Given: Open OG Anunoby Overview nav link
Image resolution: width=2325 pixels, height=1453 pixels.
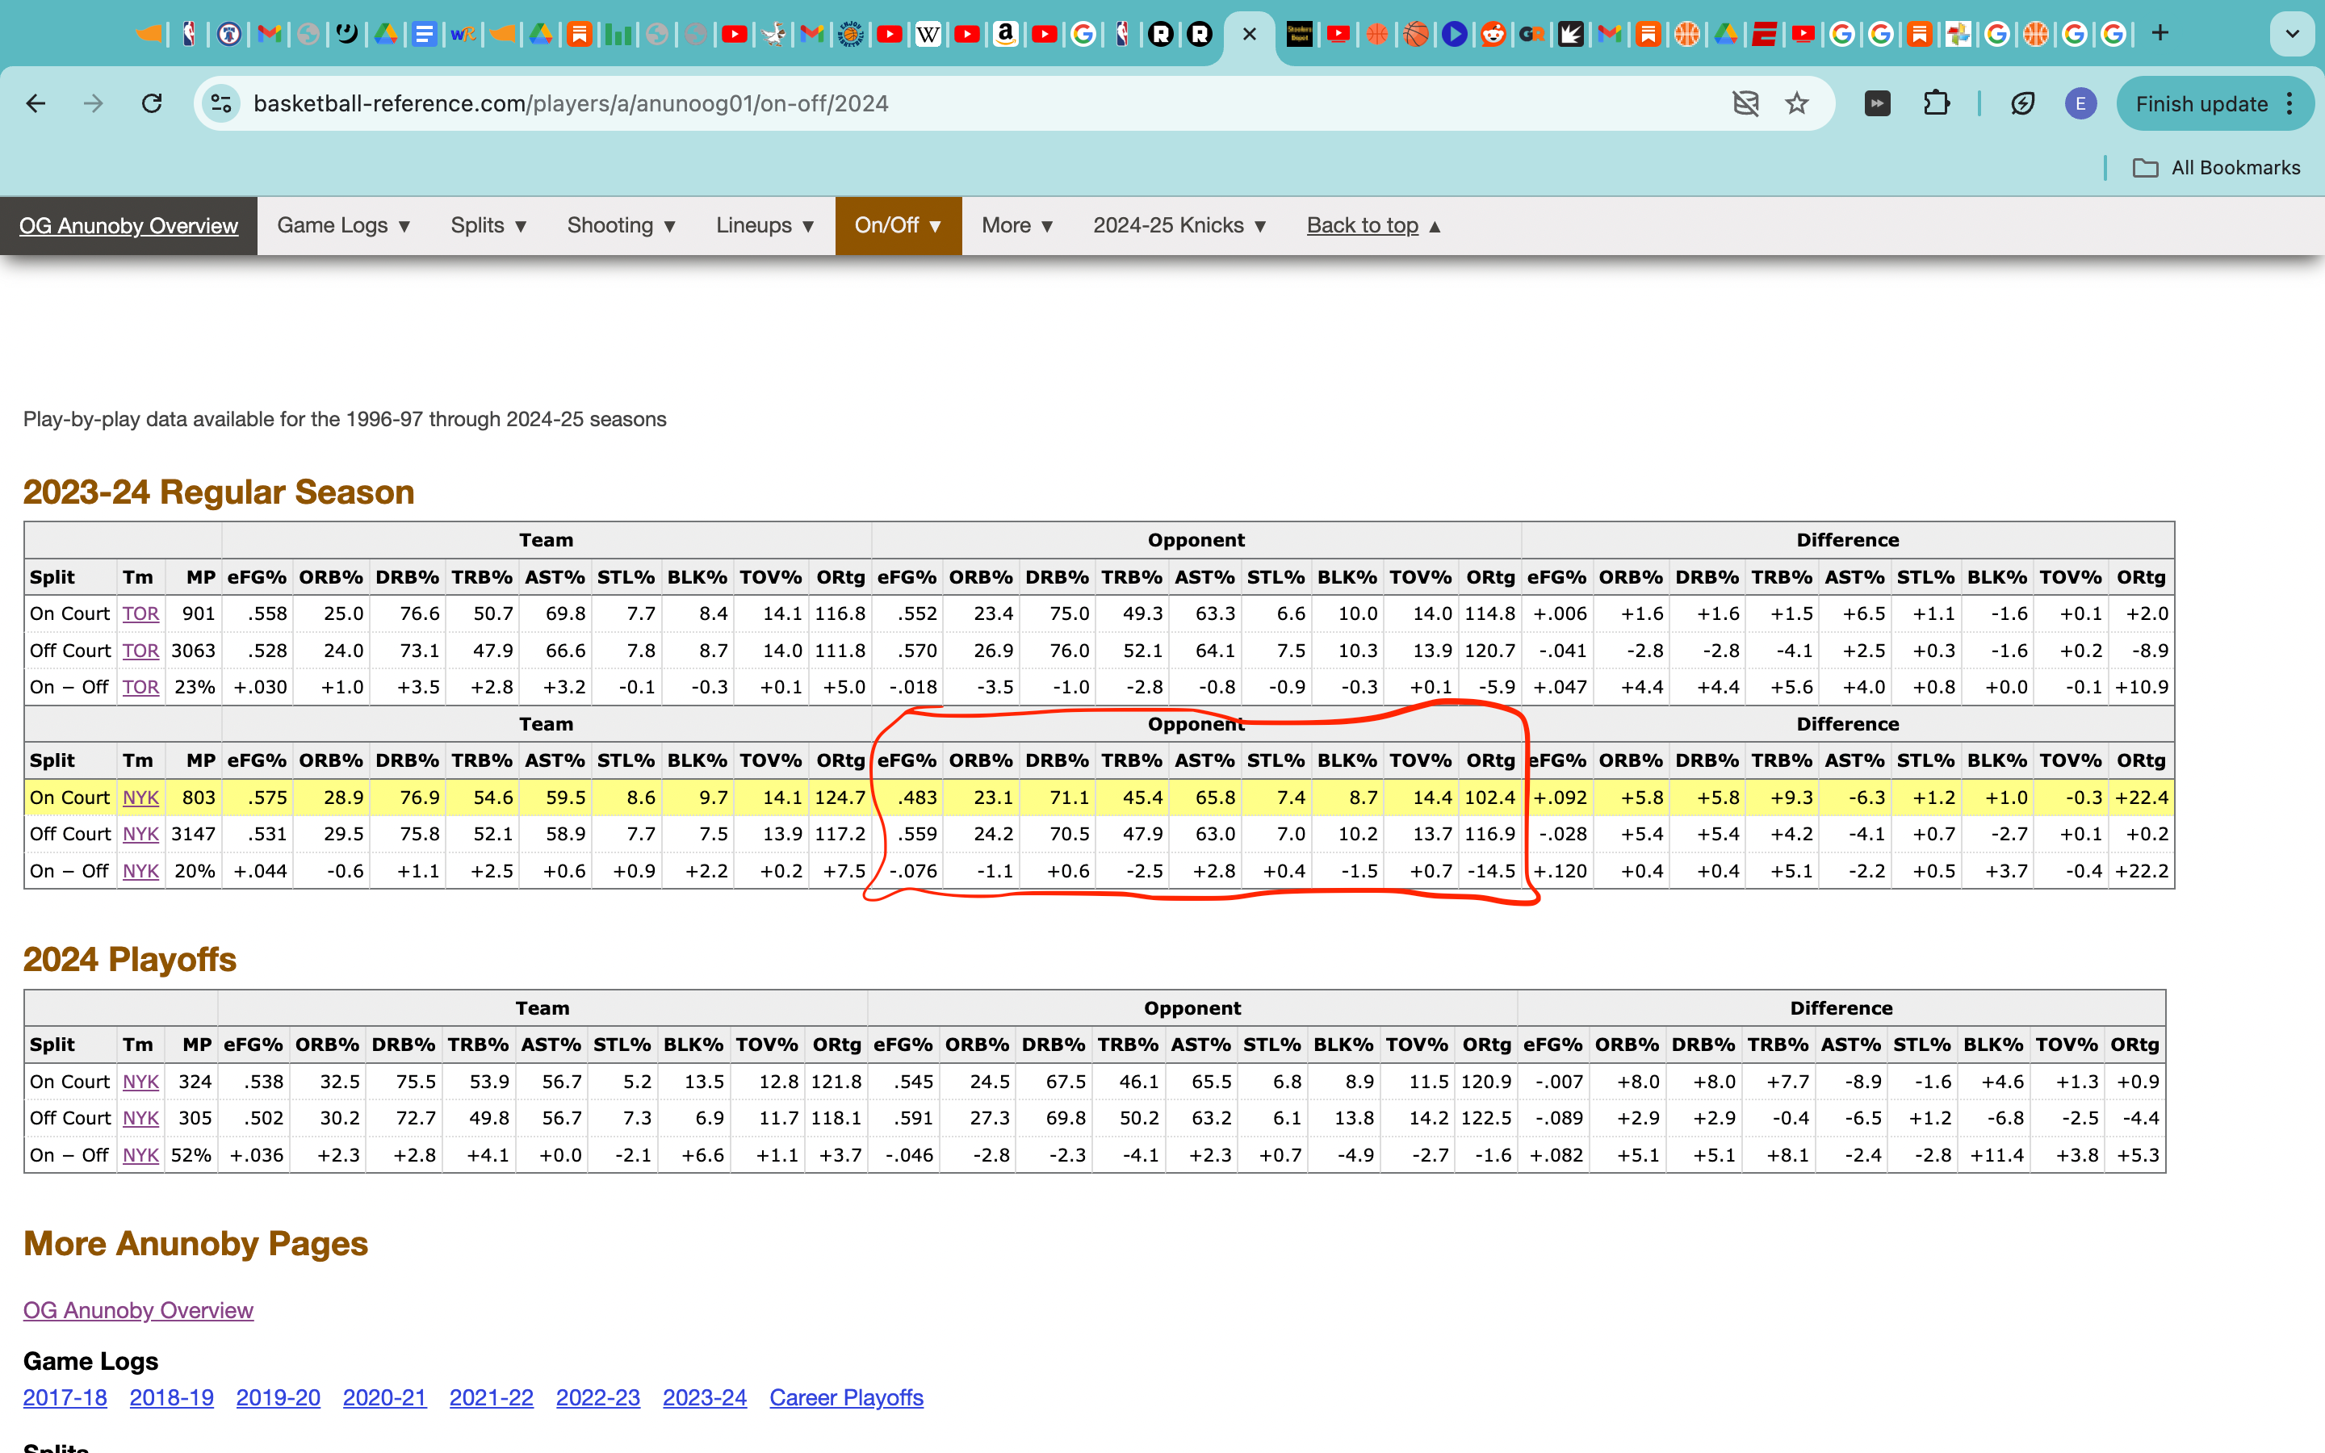Looking at the screenshot, I should (x=128, y=226).
